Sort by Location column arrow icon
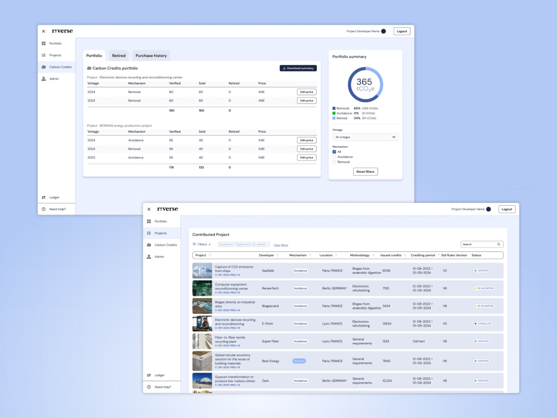Image resolution: width=557 pixels, height=418 pixels. [x=336, y=255]
